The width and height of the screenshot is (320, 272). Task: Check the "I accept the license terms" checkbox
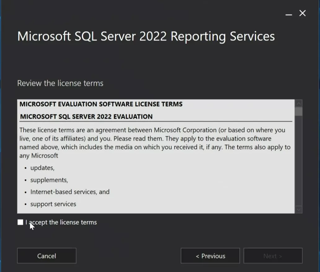20,222
